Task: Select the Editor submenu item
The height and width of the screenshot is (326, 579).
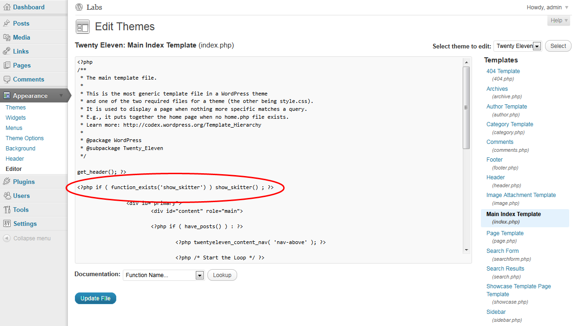Action: pyautogui.click(x=14, y=169)
